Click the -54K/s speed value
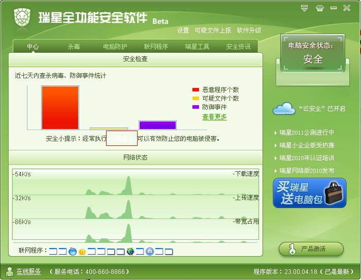 pos(22,174)
